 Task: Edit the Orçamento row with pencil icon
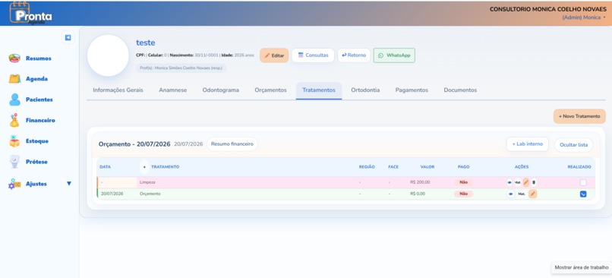pyautogui.click(x=533, y=194)
